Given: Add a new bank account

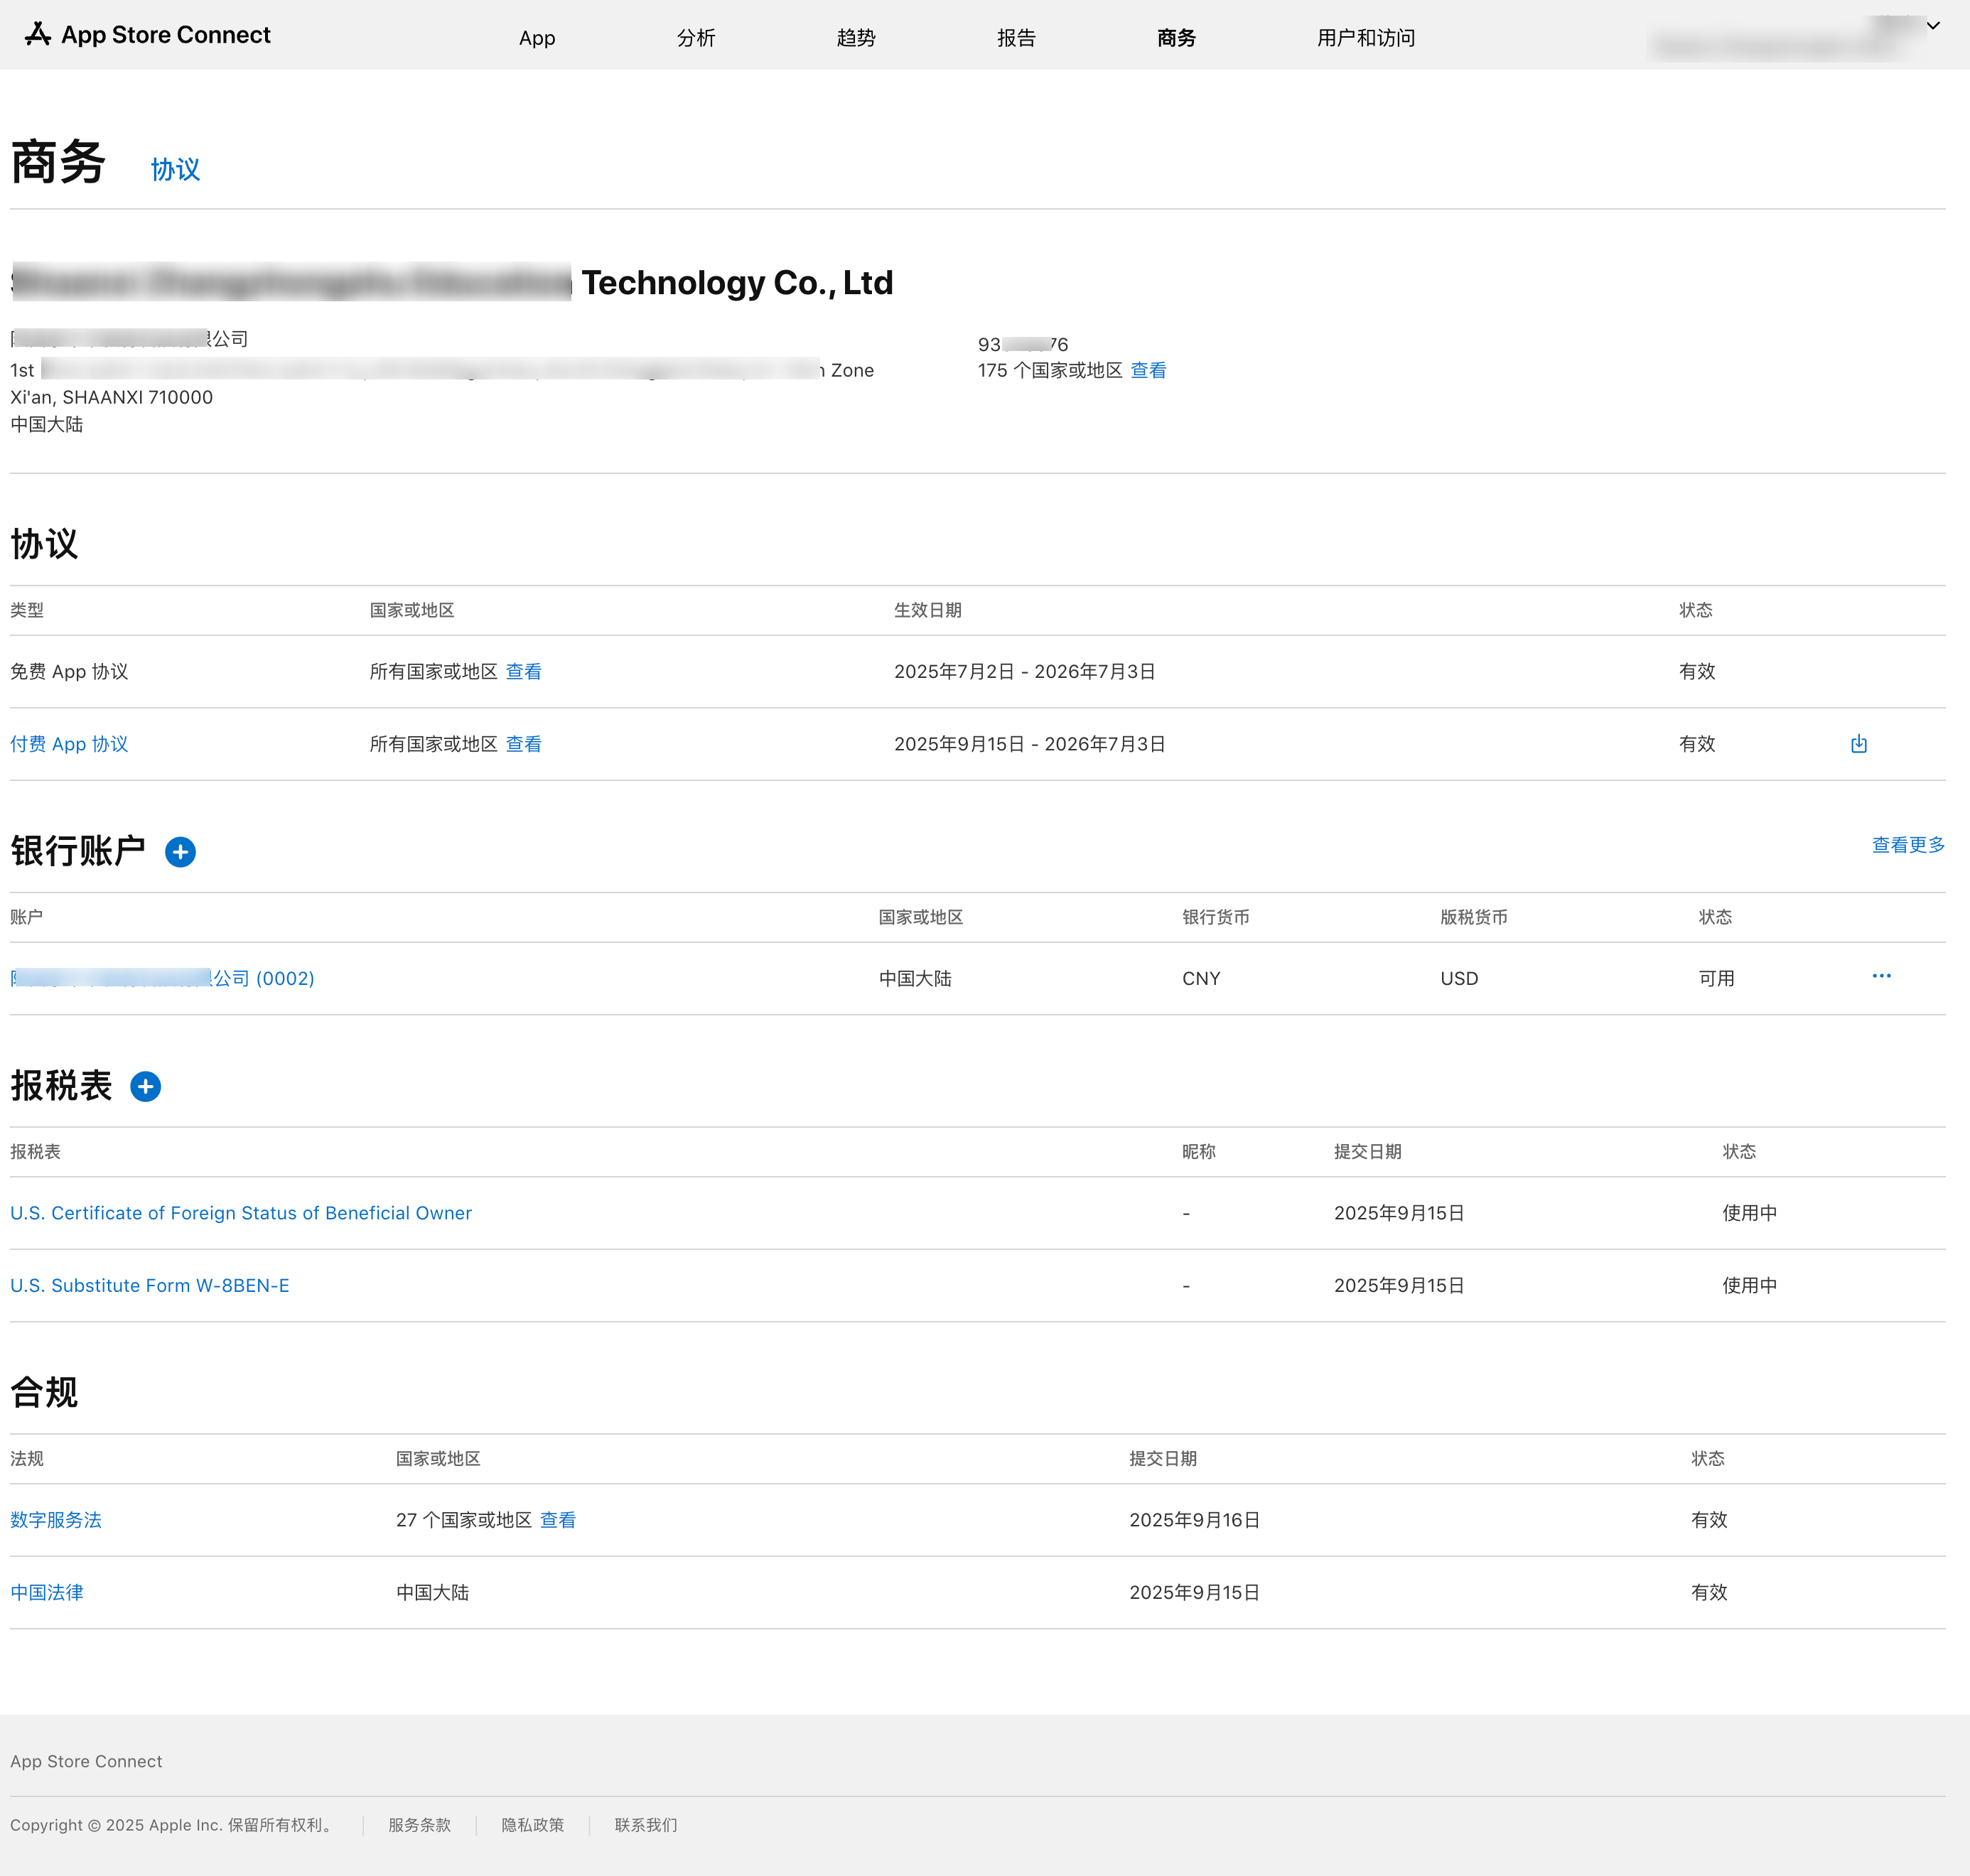Looking at the screenshot, I should click(180, 852).
